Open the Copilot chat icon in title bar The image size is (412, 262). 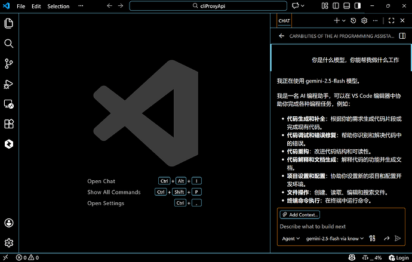click(x=296, y=6)
